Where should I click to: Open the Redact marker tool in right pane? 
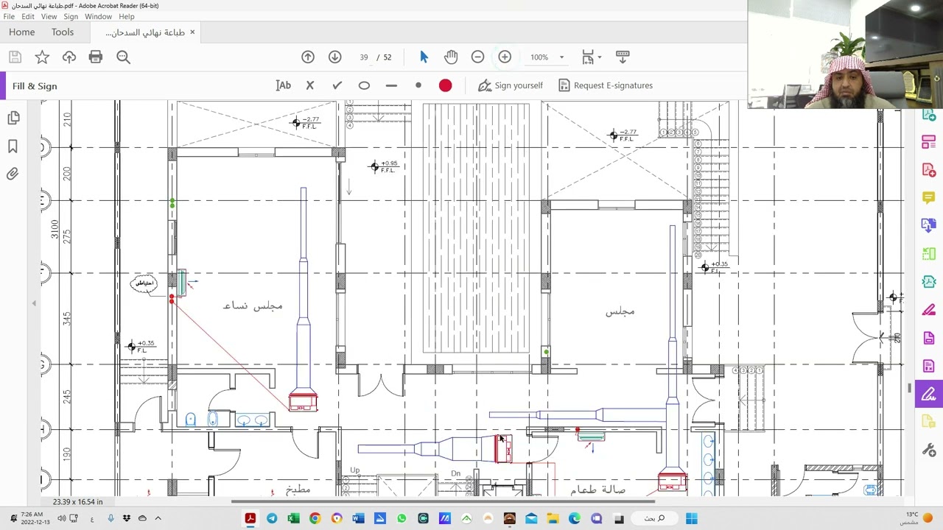coord(928,310)
